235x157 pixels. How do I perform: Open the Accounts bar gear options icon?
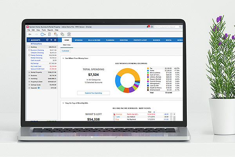coord(55,40)
